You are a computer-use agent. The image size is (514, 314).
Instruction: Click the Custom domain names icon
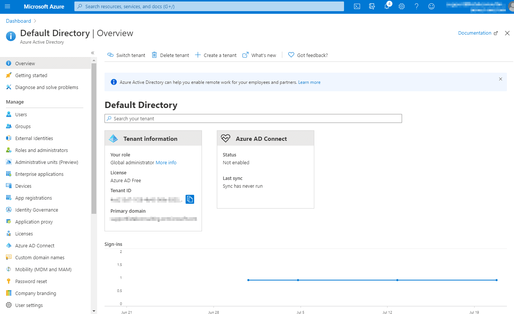(x=9, y=257)
